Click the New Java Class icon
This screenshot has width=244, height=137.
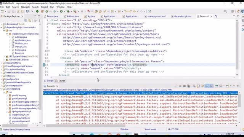click(x=47, y=11)
